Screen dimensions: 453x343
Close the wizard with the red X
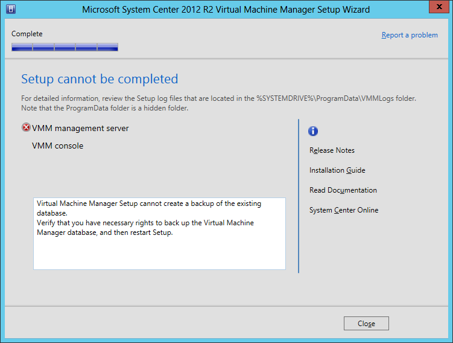[x=439, y=7]
